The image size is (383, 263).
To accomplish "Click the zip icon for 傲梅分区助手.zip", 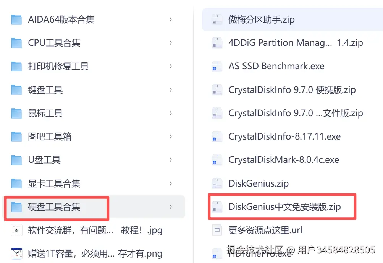I will (217, 19).
